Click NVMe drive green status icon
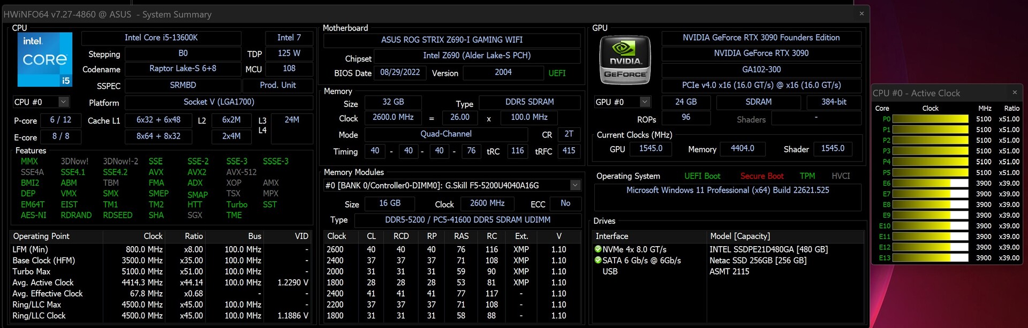The image size is (1028, 328). (x=598, y=249)
